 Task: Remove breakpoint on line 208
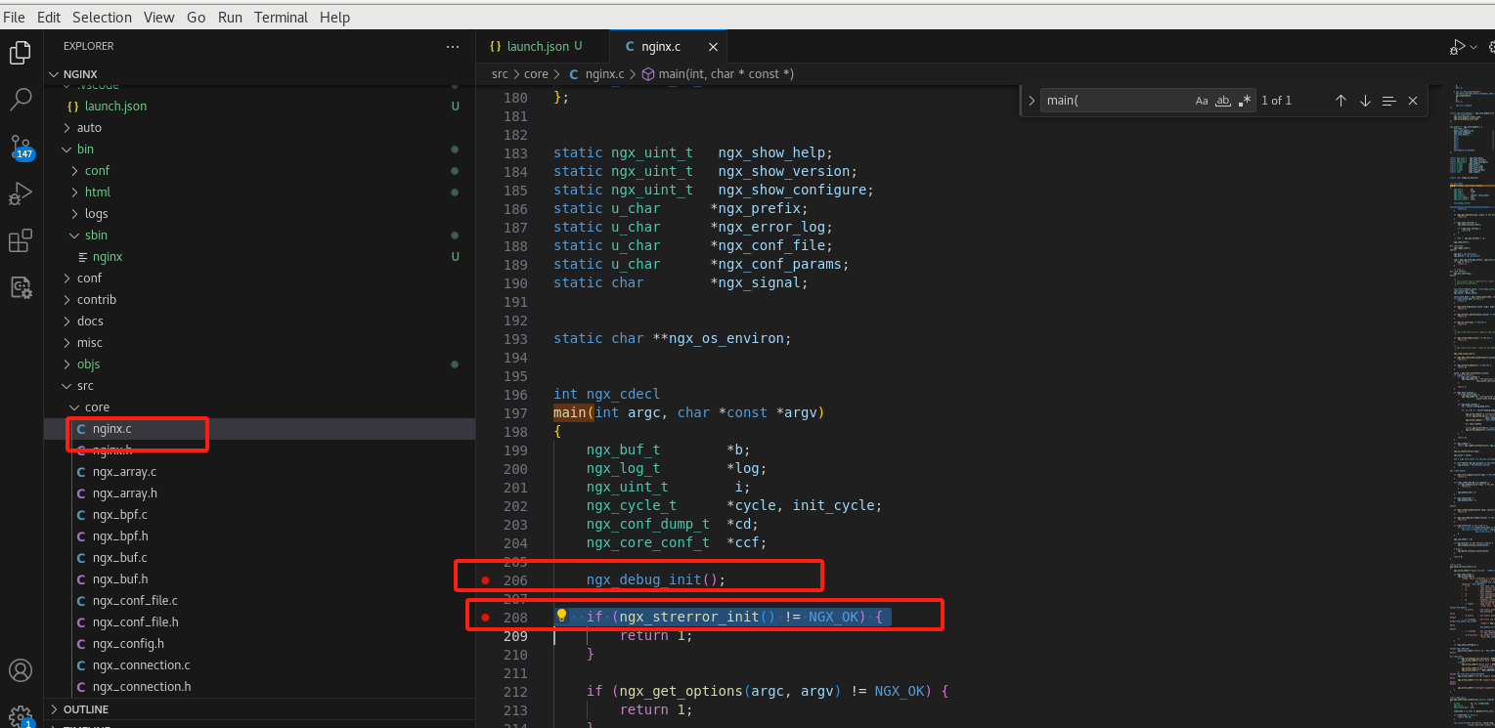click(x=485, y=618)
